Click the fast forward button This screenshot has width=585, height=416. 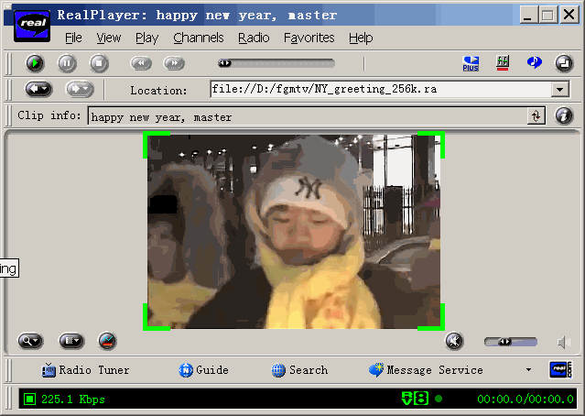click(x=173, y=63)
